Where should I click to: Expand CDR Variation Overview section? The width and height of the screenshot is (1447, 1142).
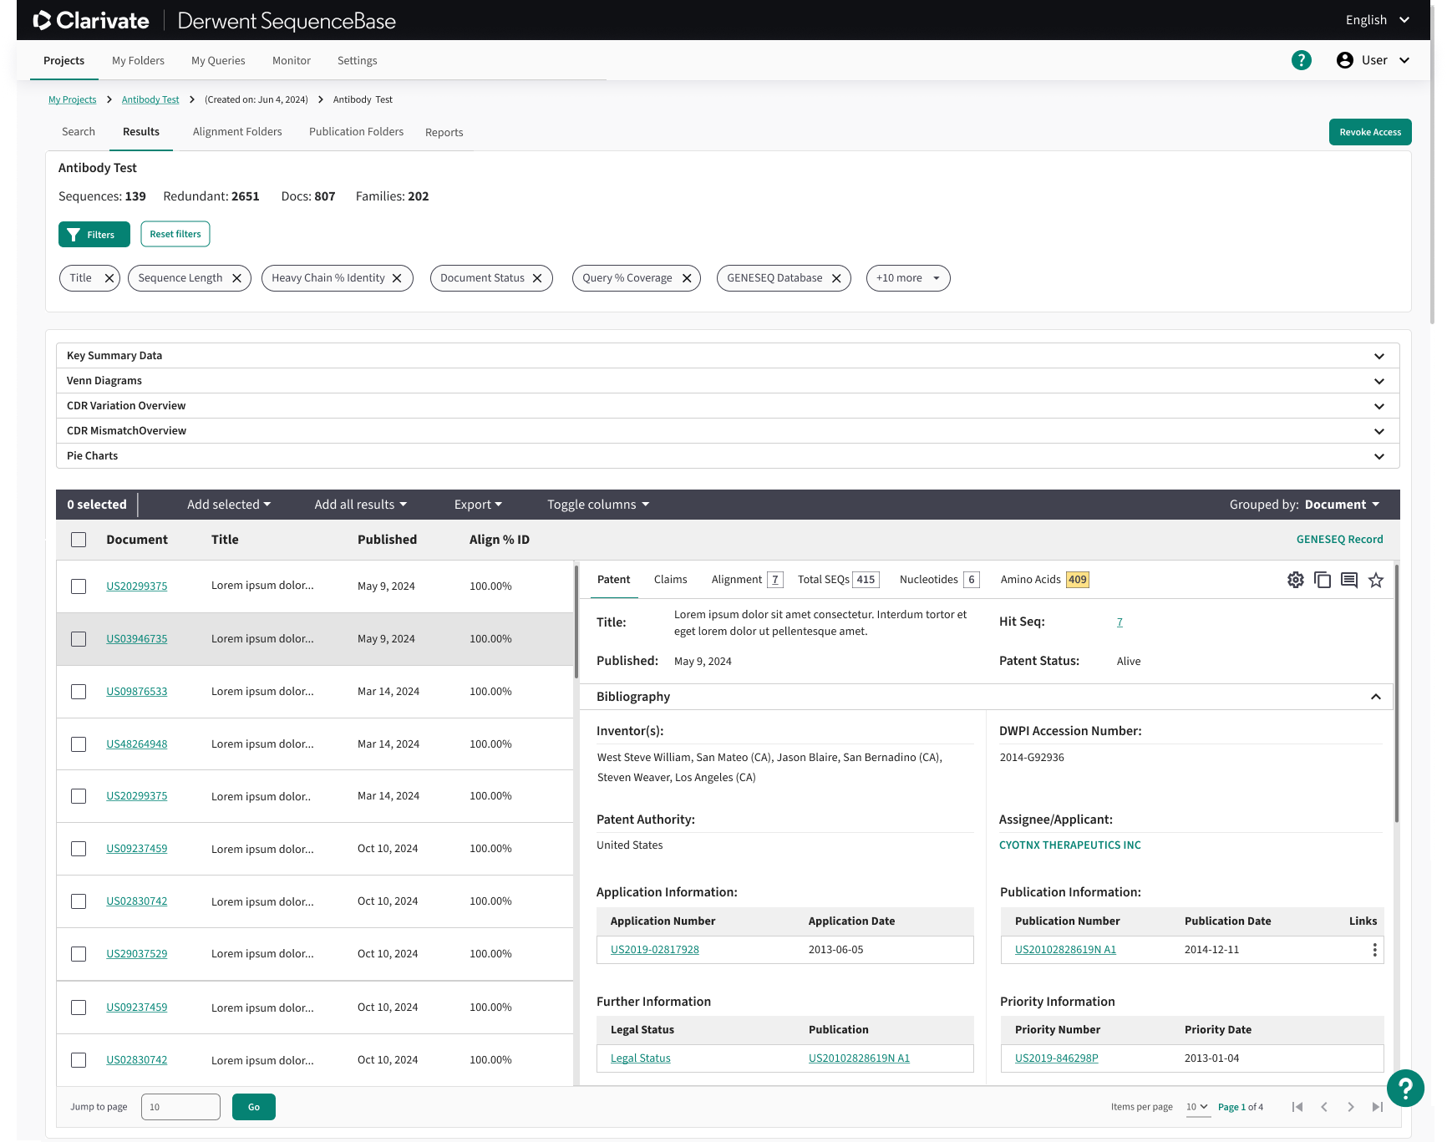coord(728,406)
